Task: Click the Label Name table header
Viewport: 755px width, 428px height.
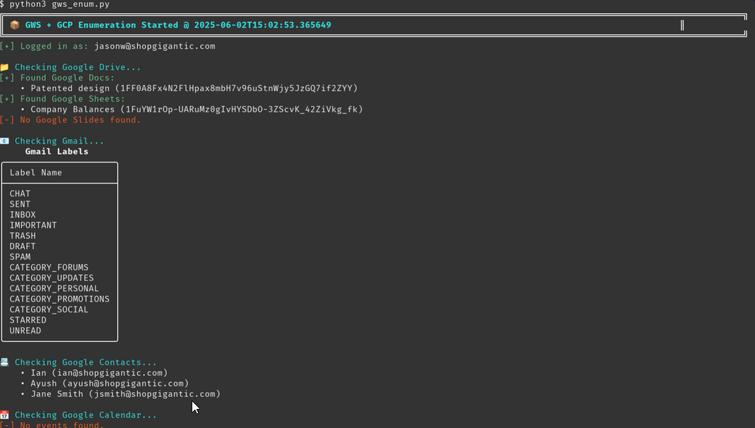Action: pyautogui.click(x=35, y=172)
